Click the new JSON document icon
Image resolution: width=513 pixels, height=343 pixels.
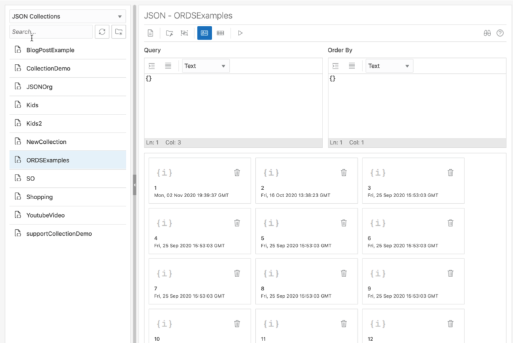151,33
